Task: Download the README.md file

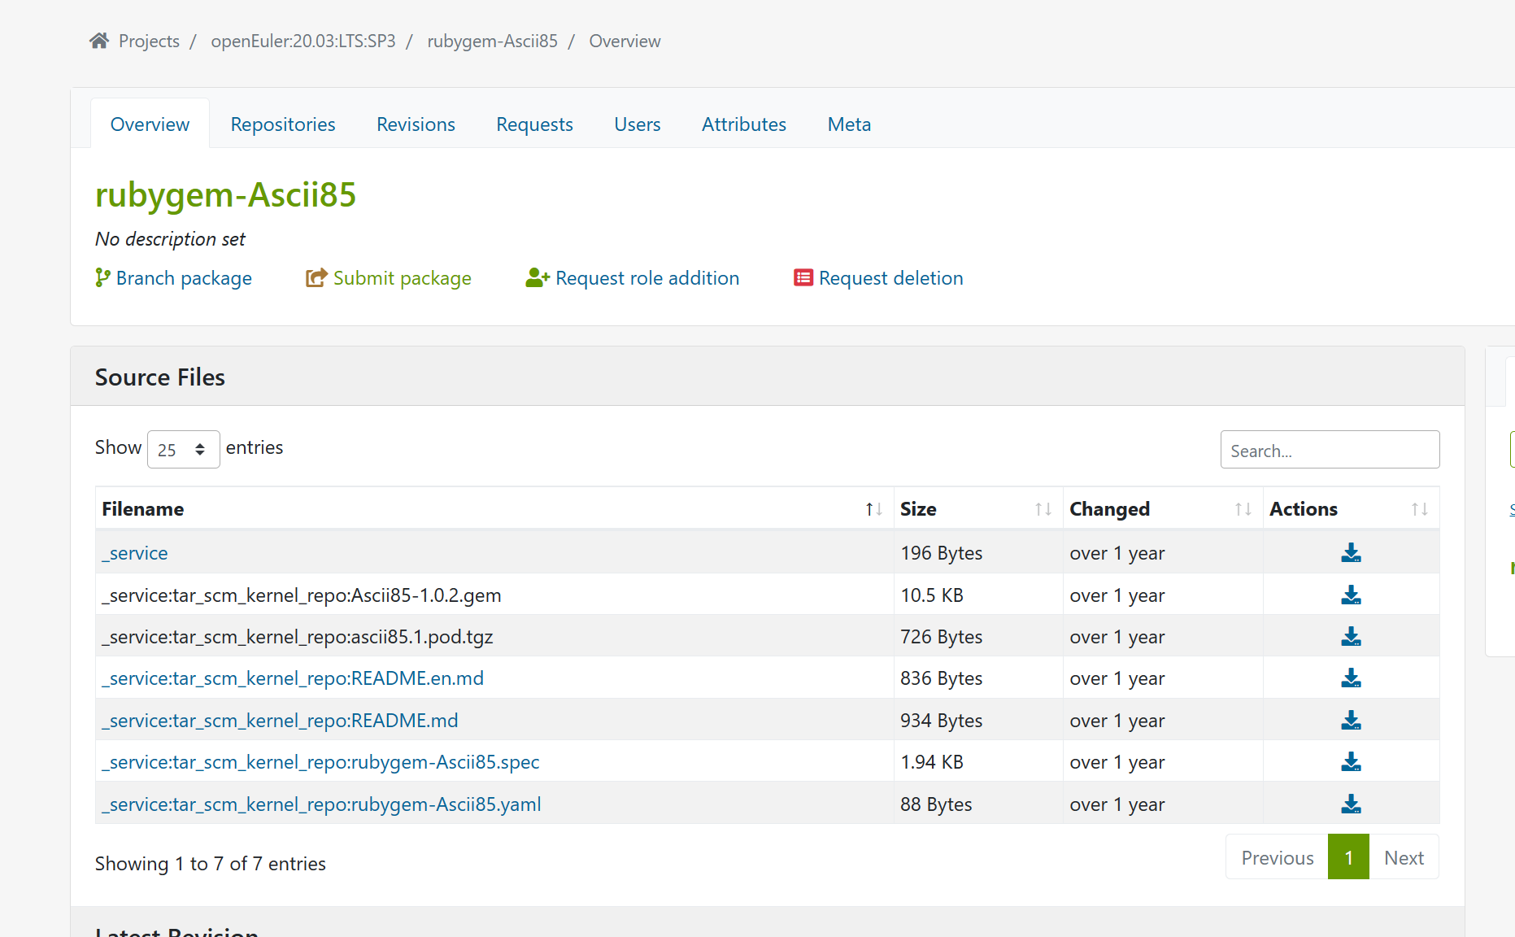Action: coord(1351,721)
